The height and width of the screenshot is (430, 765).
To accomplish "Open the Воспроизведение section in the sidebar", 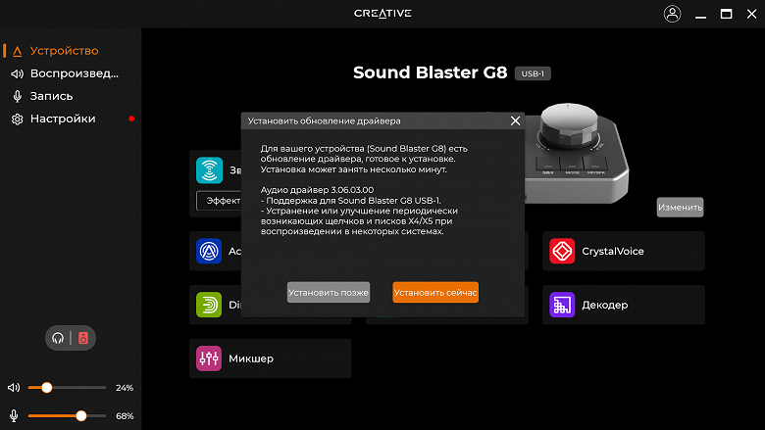I will (x=75, y=73).
